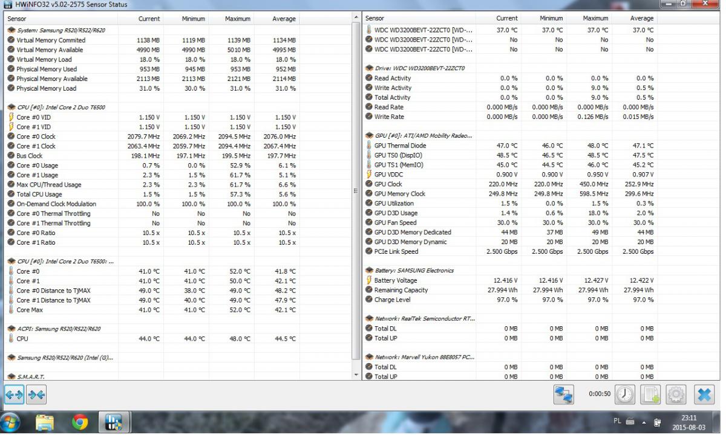The image size is (726, 435).
Task: Close sensors with the blue X button
Action: [x=704, y=395]
